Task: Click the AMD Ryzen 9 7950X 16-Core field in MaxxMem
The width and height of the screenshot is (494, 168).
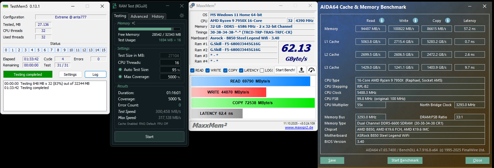Action: point(248,21)
